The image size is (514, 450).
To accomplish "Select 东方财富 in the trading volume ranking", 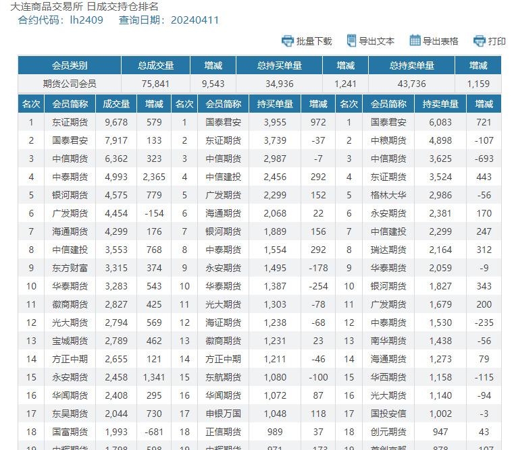I will 70,268.
